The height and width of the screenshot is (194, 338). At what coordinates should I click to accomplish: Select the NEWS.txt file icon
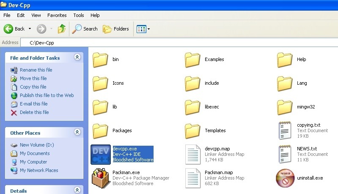[x=285, y=154]
